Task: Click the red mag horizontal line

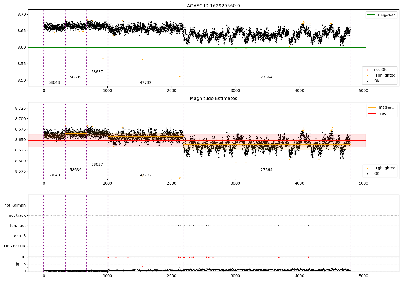Action: point(197,140)
